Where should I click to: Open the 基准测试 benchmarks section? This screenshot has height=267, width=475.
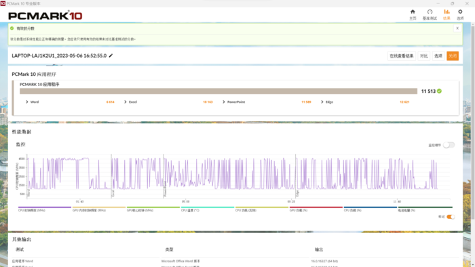[430, 14]
